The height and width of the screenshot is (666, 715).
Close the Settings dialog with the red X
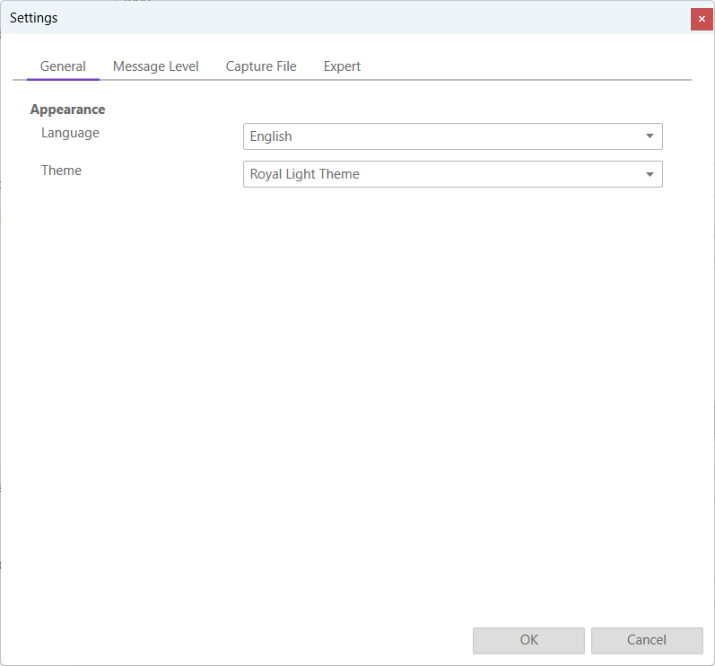click(702, 19)
